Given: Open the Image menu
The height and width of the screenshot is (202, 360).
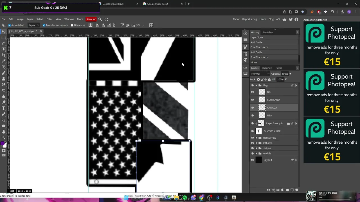Looking at the screenshot, I should (x=20, y=19).
